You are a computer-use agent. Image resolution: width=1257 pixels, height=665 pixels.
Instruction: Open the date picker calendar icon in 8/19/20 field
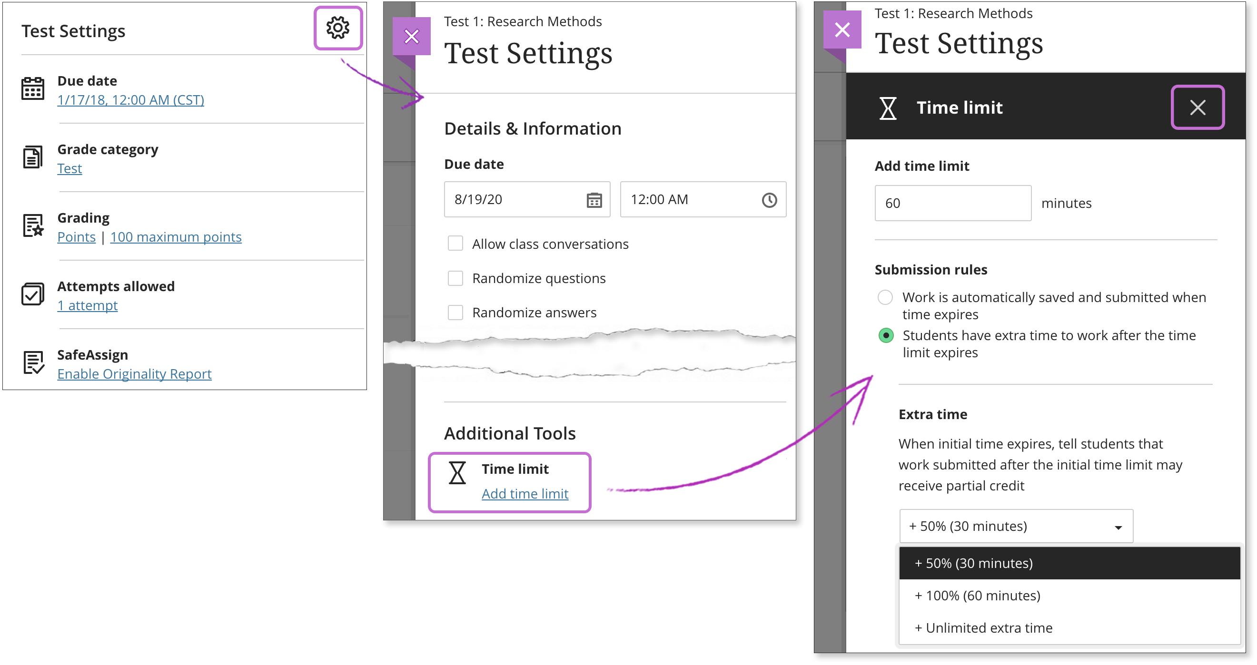tap(594, 200)
